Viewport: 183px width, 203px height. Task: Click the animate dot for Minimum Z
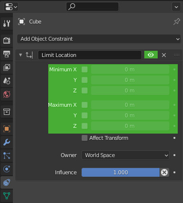point(174,90)
